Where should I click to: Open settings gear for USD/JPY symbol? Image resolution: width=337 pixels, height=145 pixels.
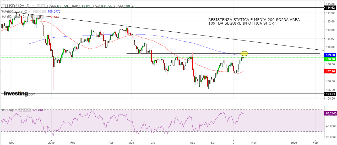click(43, 6)
